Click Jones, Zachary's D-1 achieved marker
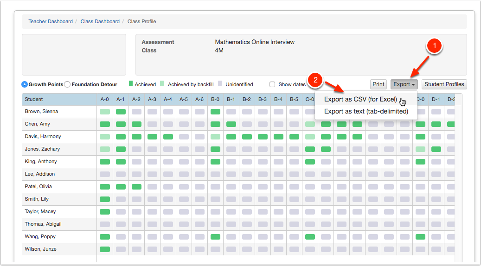This screenshot has height=266, width=481. click(x=436, y=149)
